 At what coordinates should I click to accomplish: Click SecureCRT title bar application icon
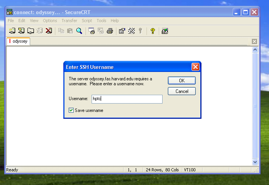(10, 12)
